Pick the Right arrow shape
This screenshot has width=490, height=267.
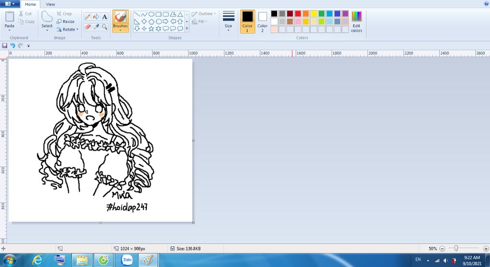[166, 22]
